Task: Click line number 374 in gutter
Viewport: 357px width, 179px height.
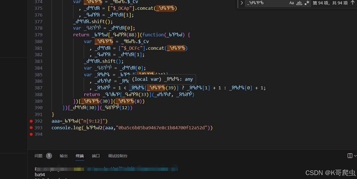Action: (38, 2)
